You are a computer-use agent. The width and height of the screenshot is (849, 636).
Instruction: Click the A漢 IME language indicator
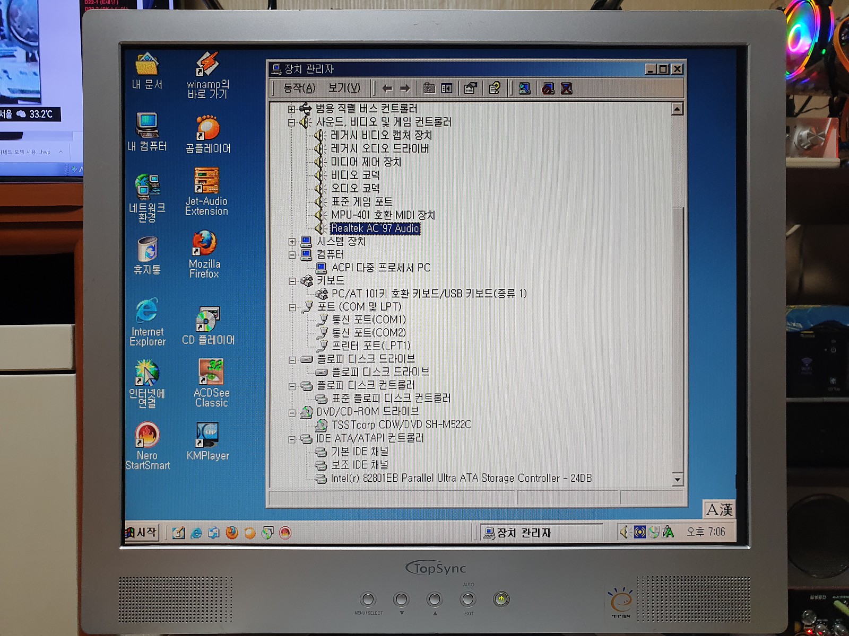click(x=720, y=510)
